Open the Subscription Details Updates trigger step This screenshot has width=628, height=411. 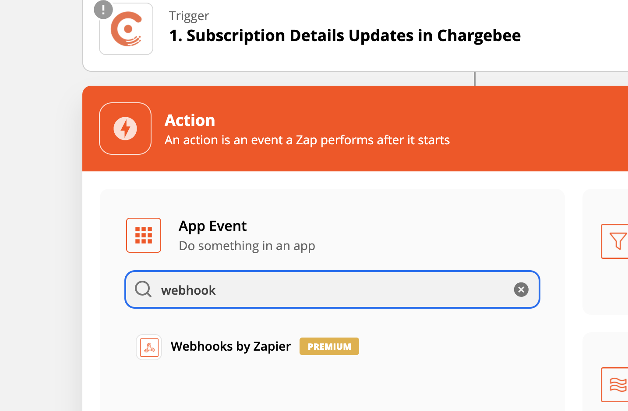pos(345,36)
